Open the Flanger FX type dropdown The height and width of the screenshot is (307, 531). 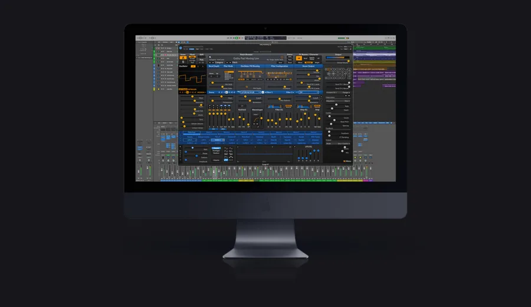[x=338, y=93]
